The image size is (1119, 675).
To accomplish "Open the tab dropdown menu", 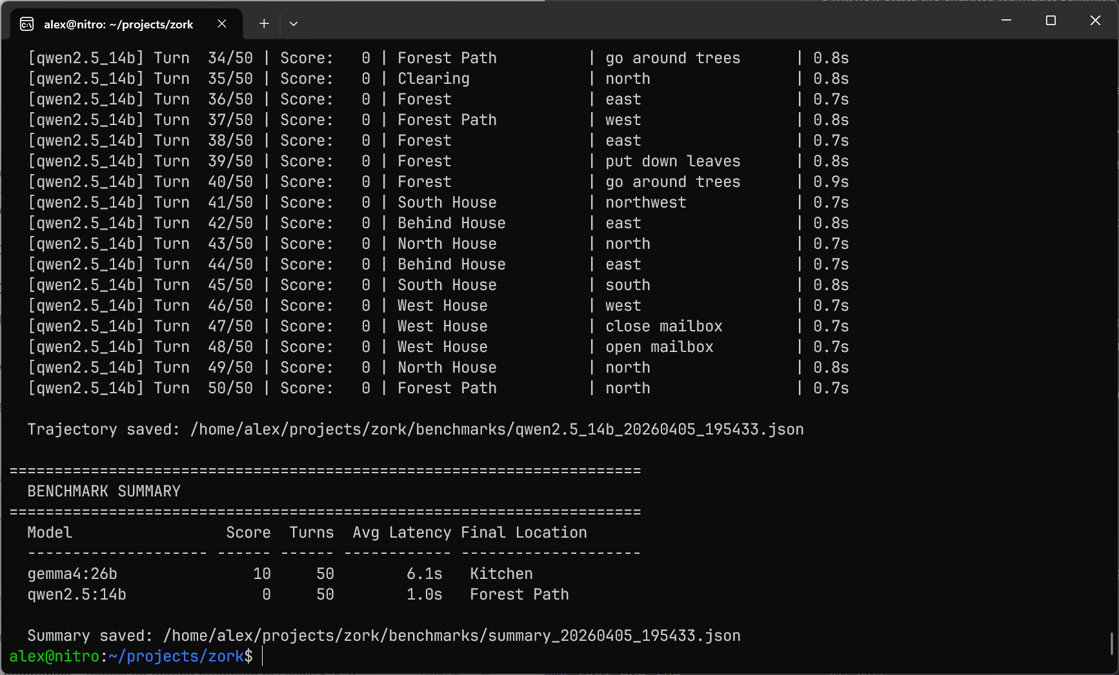I will pos(294,23).
